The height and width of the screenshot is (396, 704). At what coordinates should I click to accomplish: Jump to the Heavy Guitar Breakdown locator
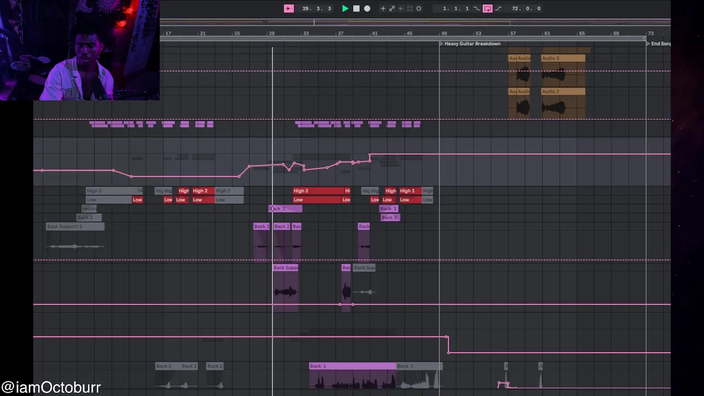tap(471, 43)
